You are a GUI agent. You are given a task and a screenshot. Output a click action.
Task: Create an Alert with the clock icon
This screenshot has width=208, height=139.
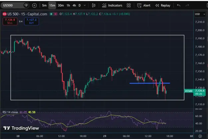point(144,5)
